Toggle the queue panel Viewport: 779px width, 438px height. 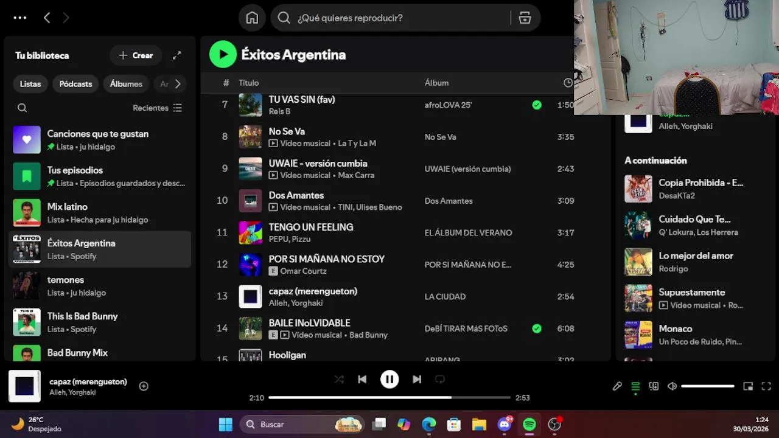pyautogui.click(x=635, y=386)
